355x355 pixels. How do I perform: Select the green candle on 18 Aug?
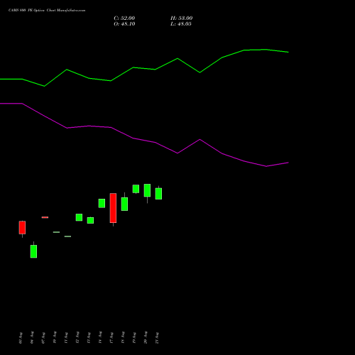[124, 204]
